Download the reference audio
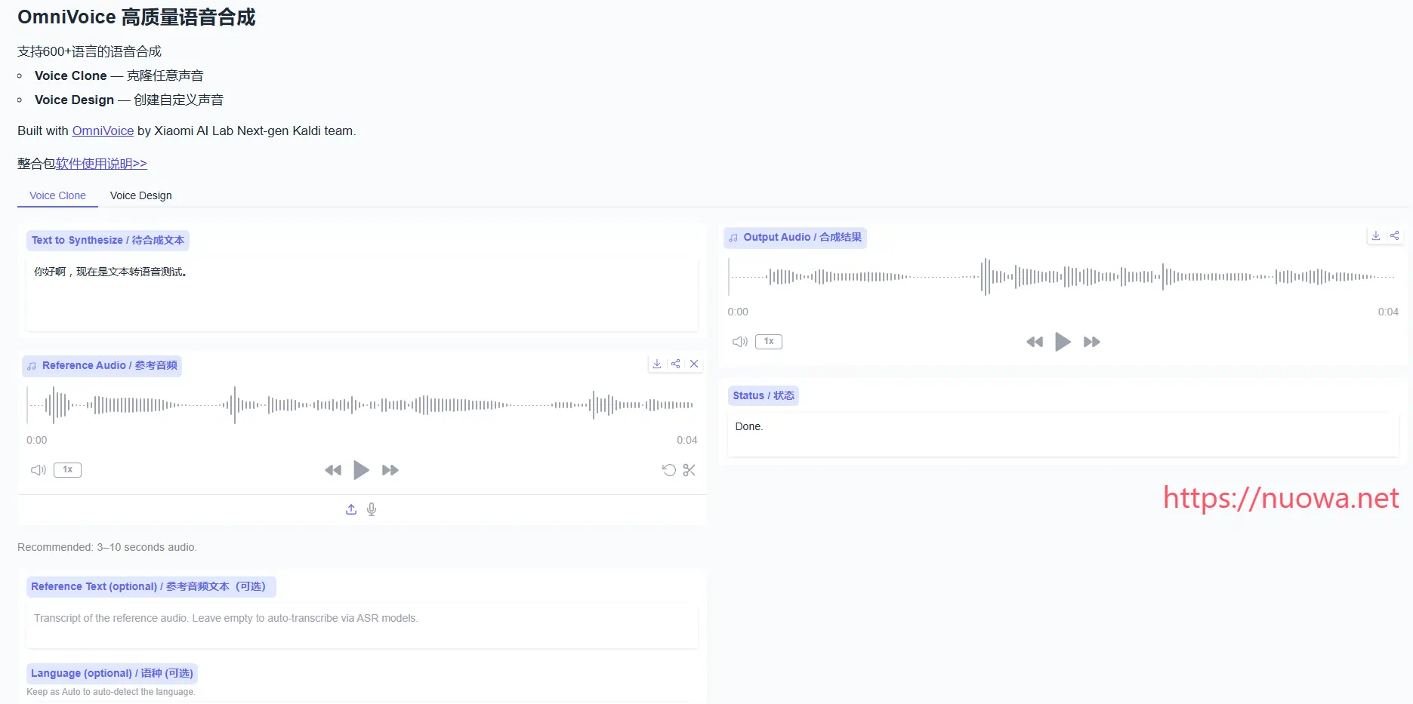Screen dimensions: 1413x704 tap(656, 364)
